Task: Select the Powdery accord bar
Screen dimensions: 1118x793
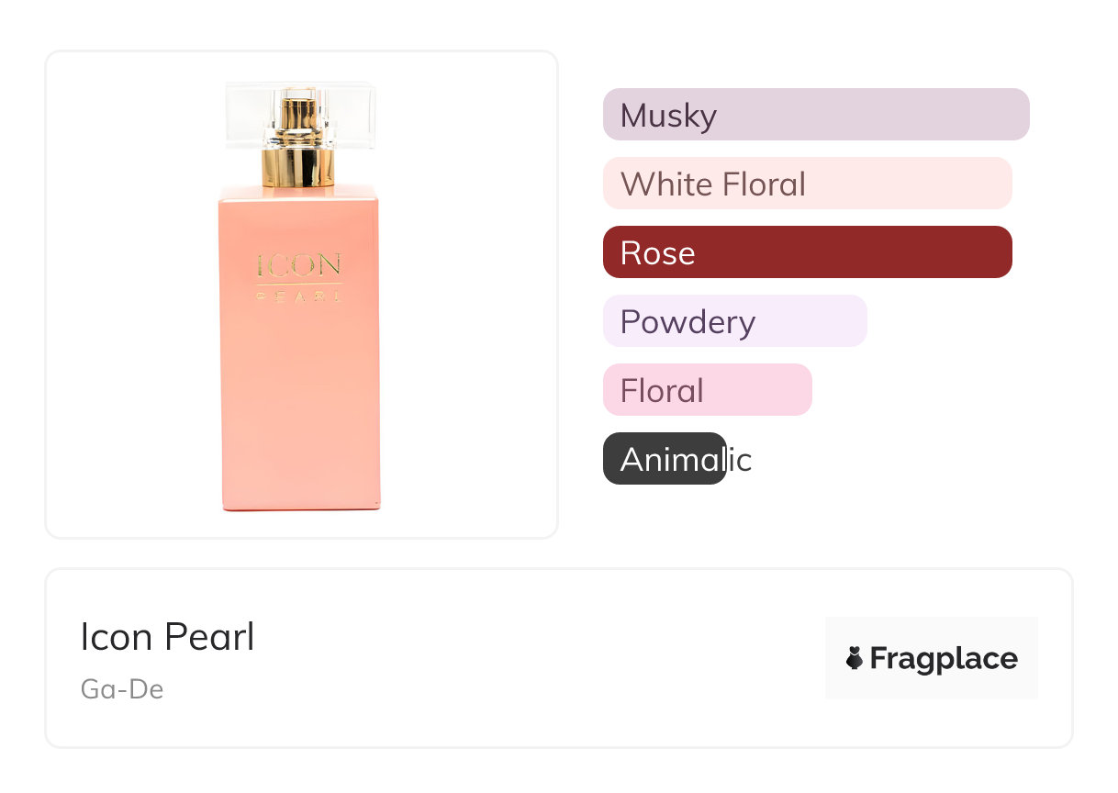Action: 734,321
